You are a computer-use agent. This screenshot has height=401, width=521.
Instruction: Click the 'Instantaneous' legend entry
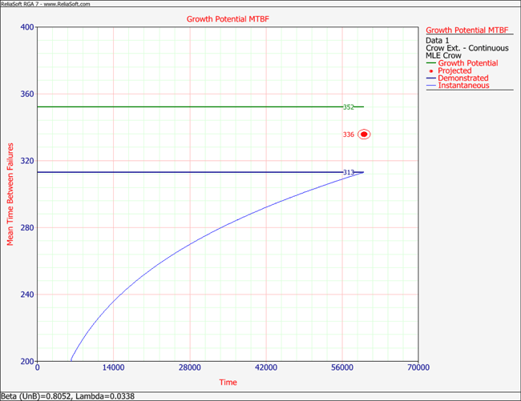pyautogui.click(x=463, y=86)
